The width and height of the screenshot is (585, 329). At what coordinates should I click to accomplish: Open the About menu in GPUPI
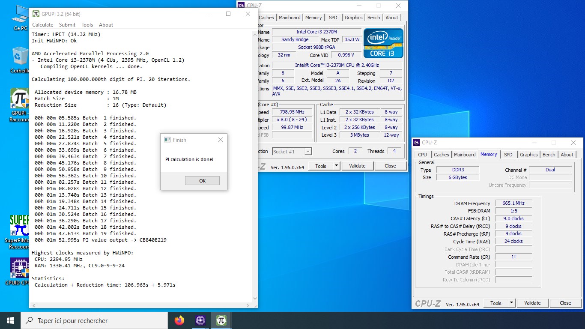(x=106, y=25)
